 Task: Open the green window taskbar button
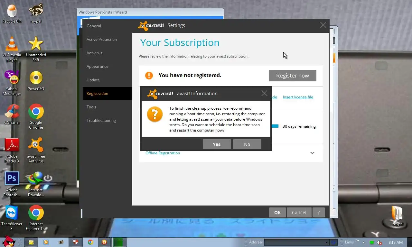(119, 242)
